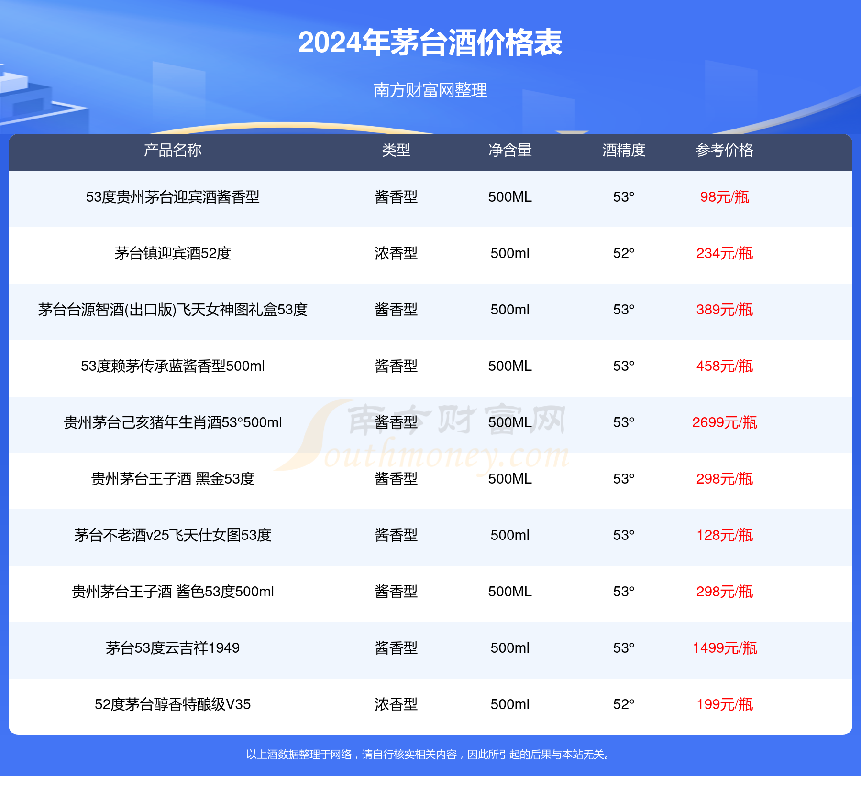Viewport: 861px width, 798px height.
Task: Select product name 52度茅台醇香特酿级V35
Action: (173, 704)
